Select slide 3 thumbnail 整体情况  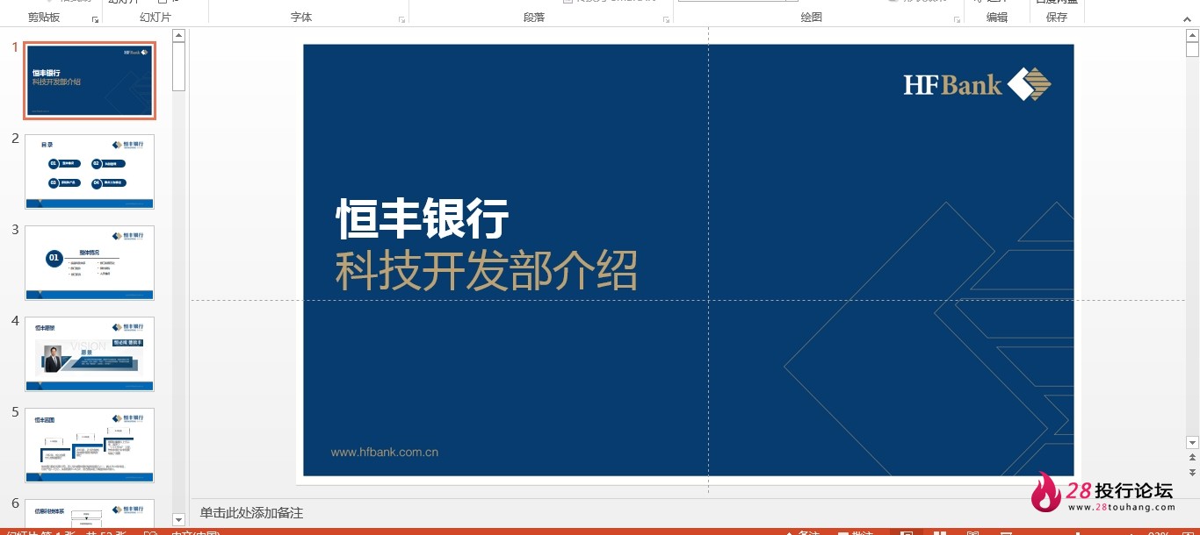point(90,262)
